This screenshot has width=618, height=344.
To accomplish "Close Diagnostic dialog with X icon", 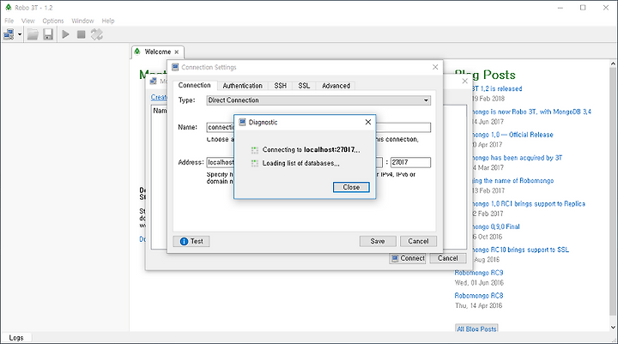I will [368, 122].
